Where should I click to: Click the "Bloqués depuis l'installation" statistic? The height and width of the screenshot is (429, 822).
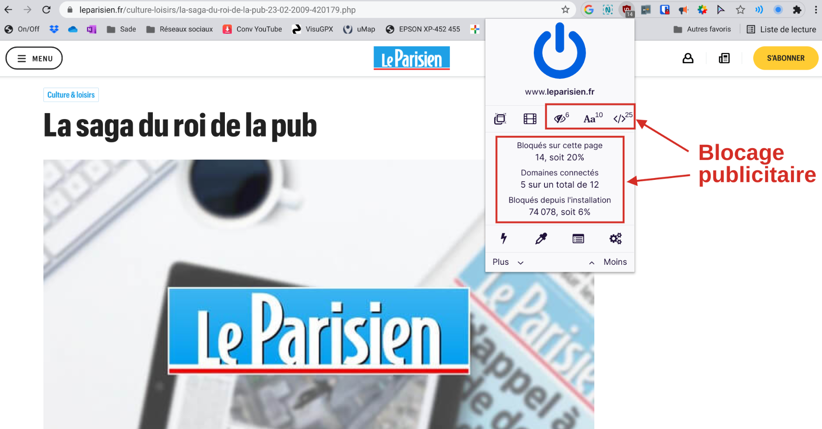(560, 206)
